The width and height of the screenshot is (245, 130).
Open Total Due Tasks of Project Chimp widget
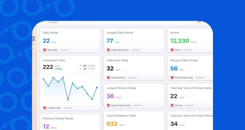tap(191, 120)
